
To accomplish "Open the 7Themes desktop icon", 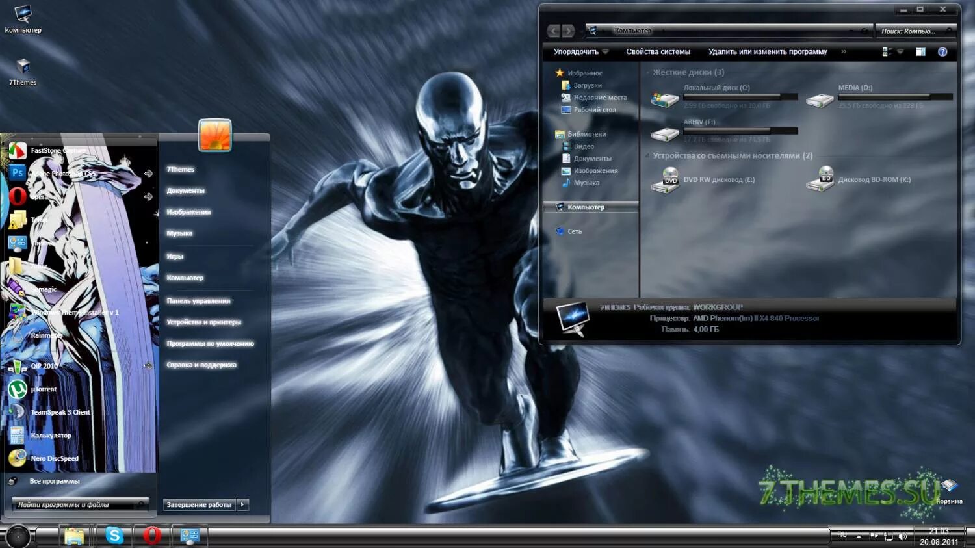I will (23, 72).
